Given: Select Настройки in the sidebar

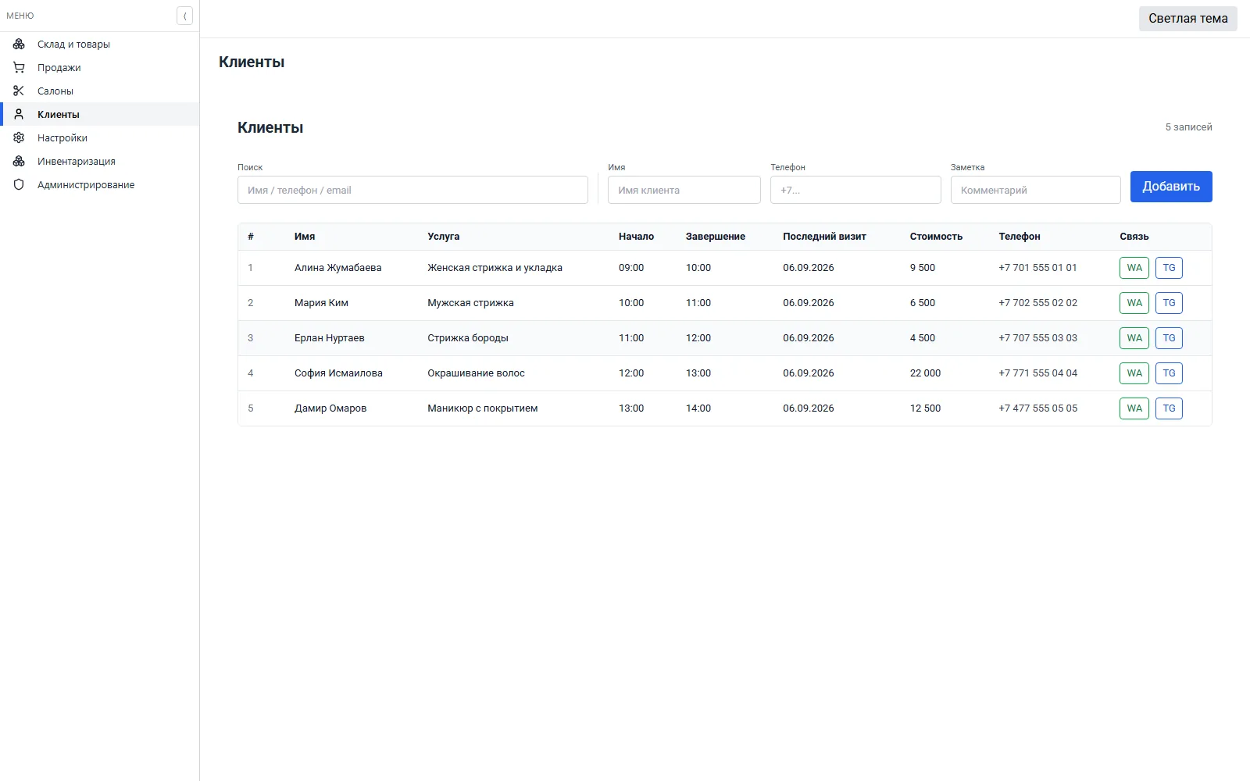Looking at the screenshot, I should [x=100, y=137].
